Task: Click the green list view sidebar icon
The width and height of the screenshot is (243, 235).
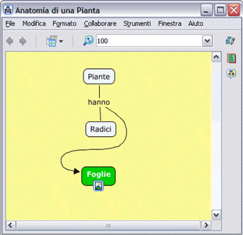Action: (x=231, y=58)
